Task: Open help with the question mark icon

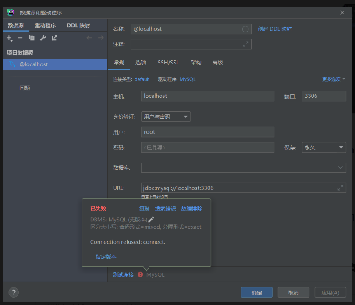Action: tap(13, 292)
